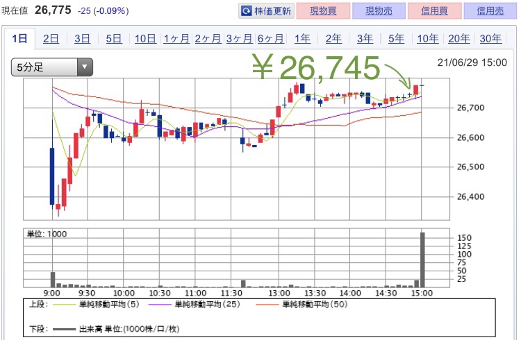Image resolution: width=521 pixels, height=340 pixels.
Task: Click the 14:00 time axis label
Action: point(350,294)
